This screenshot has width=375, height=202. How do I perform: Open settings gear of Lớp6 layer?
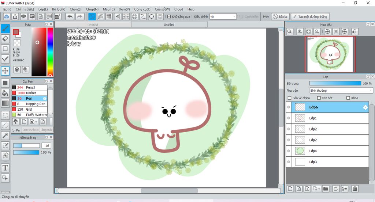point(365,107)
